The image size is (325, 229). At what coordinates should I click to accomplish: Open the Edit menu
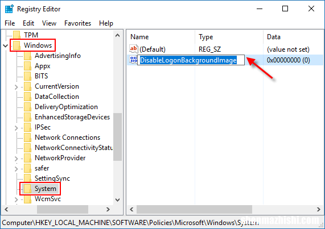(x=28, y=23)
